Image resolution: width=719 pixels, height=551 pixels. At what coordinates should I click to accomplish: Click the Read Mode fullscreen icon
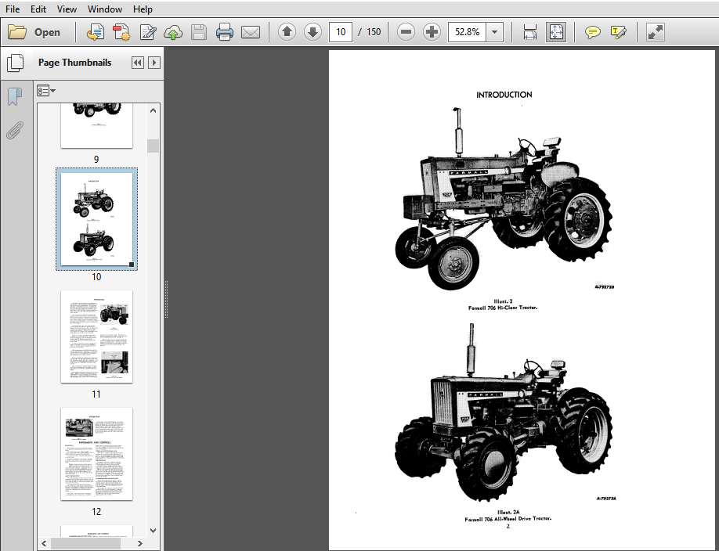(655, 32)
